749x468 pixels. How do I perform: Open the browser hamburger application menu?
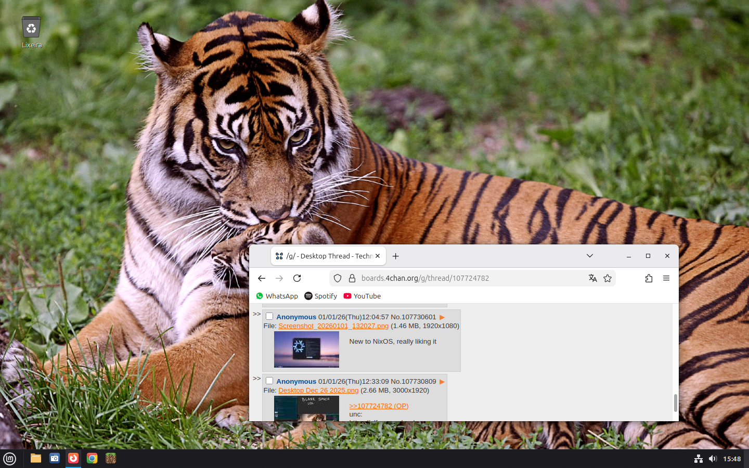coord(666,278)
